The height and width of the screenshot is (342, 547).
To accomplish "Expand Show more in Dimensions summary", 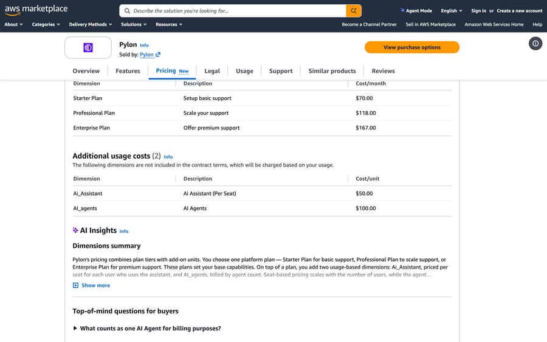I will tap(91, 285).
